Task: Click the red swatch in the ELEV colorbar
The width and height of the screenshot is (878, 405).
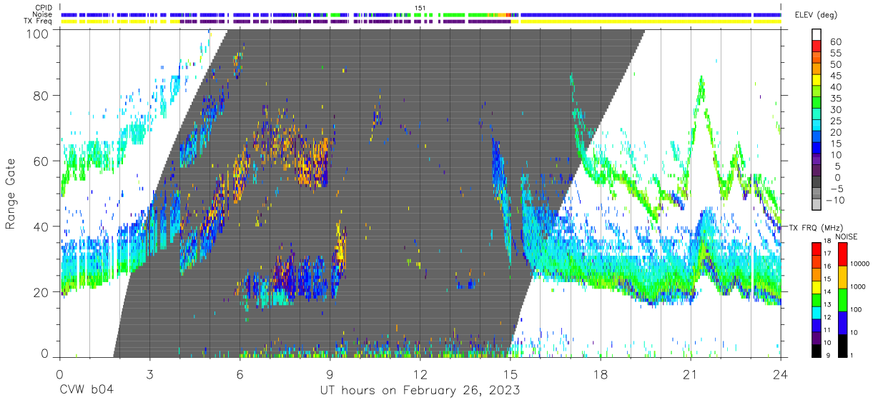Action: click(x=816, y=47)
